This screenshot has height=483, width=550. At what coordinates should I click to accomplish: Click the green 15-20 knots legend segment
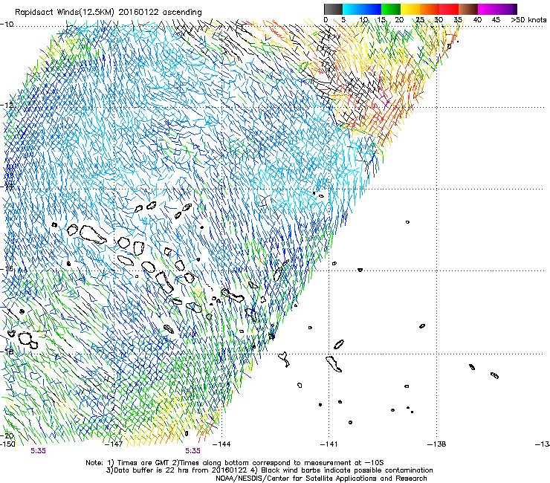pyautogui.click(x=391, y=9)
